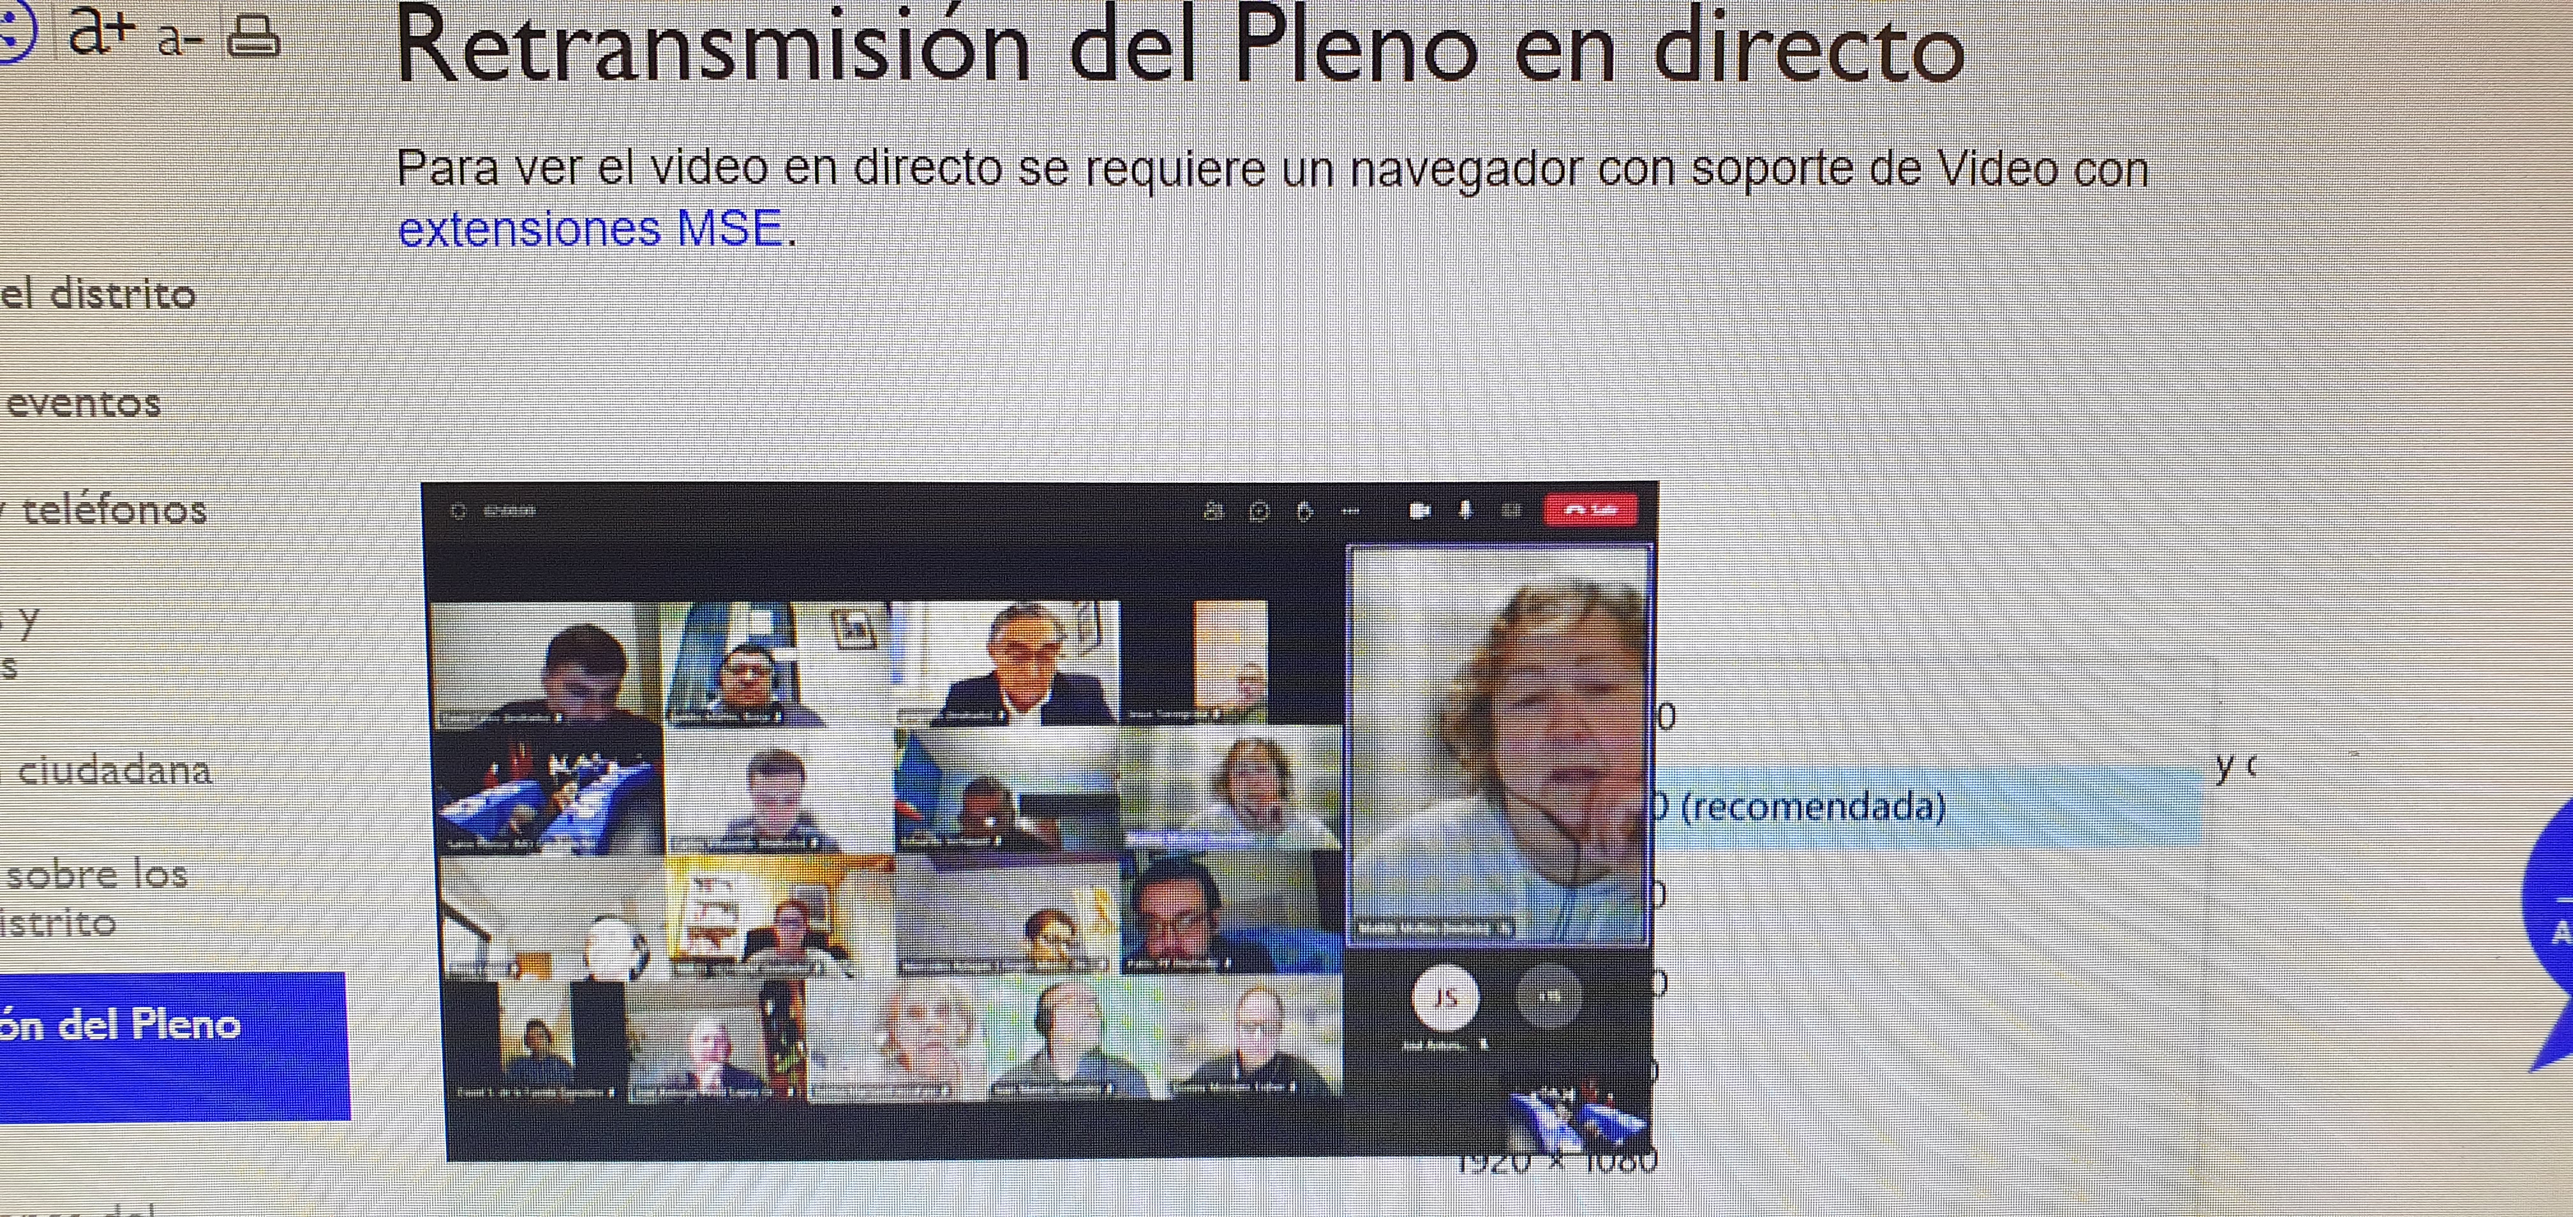This screenshot has width=2573, height=1217.
Task: Open the extensiones MSE link
Action: click(589, 228)
